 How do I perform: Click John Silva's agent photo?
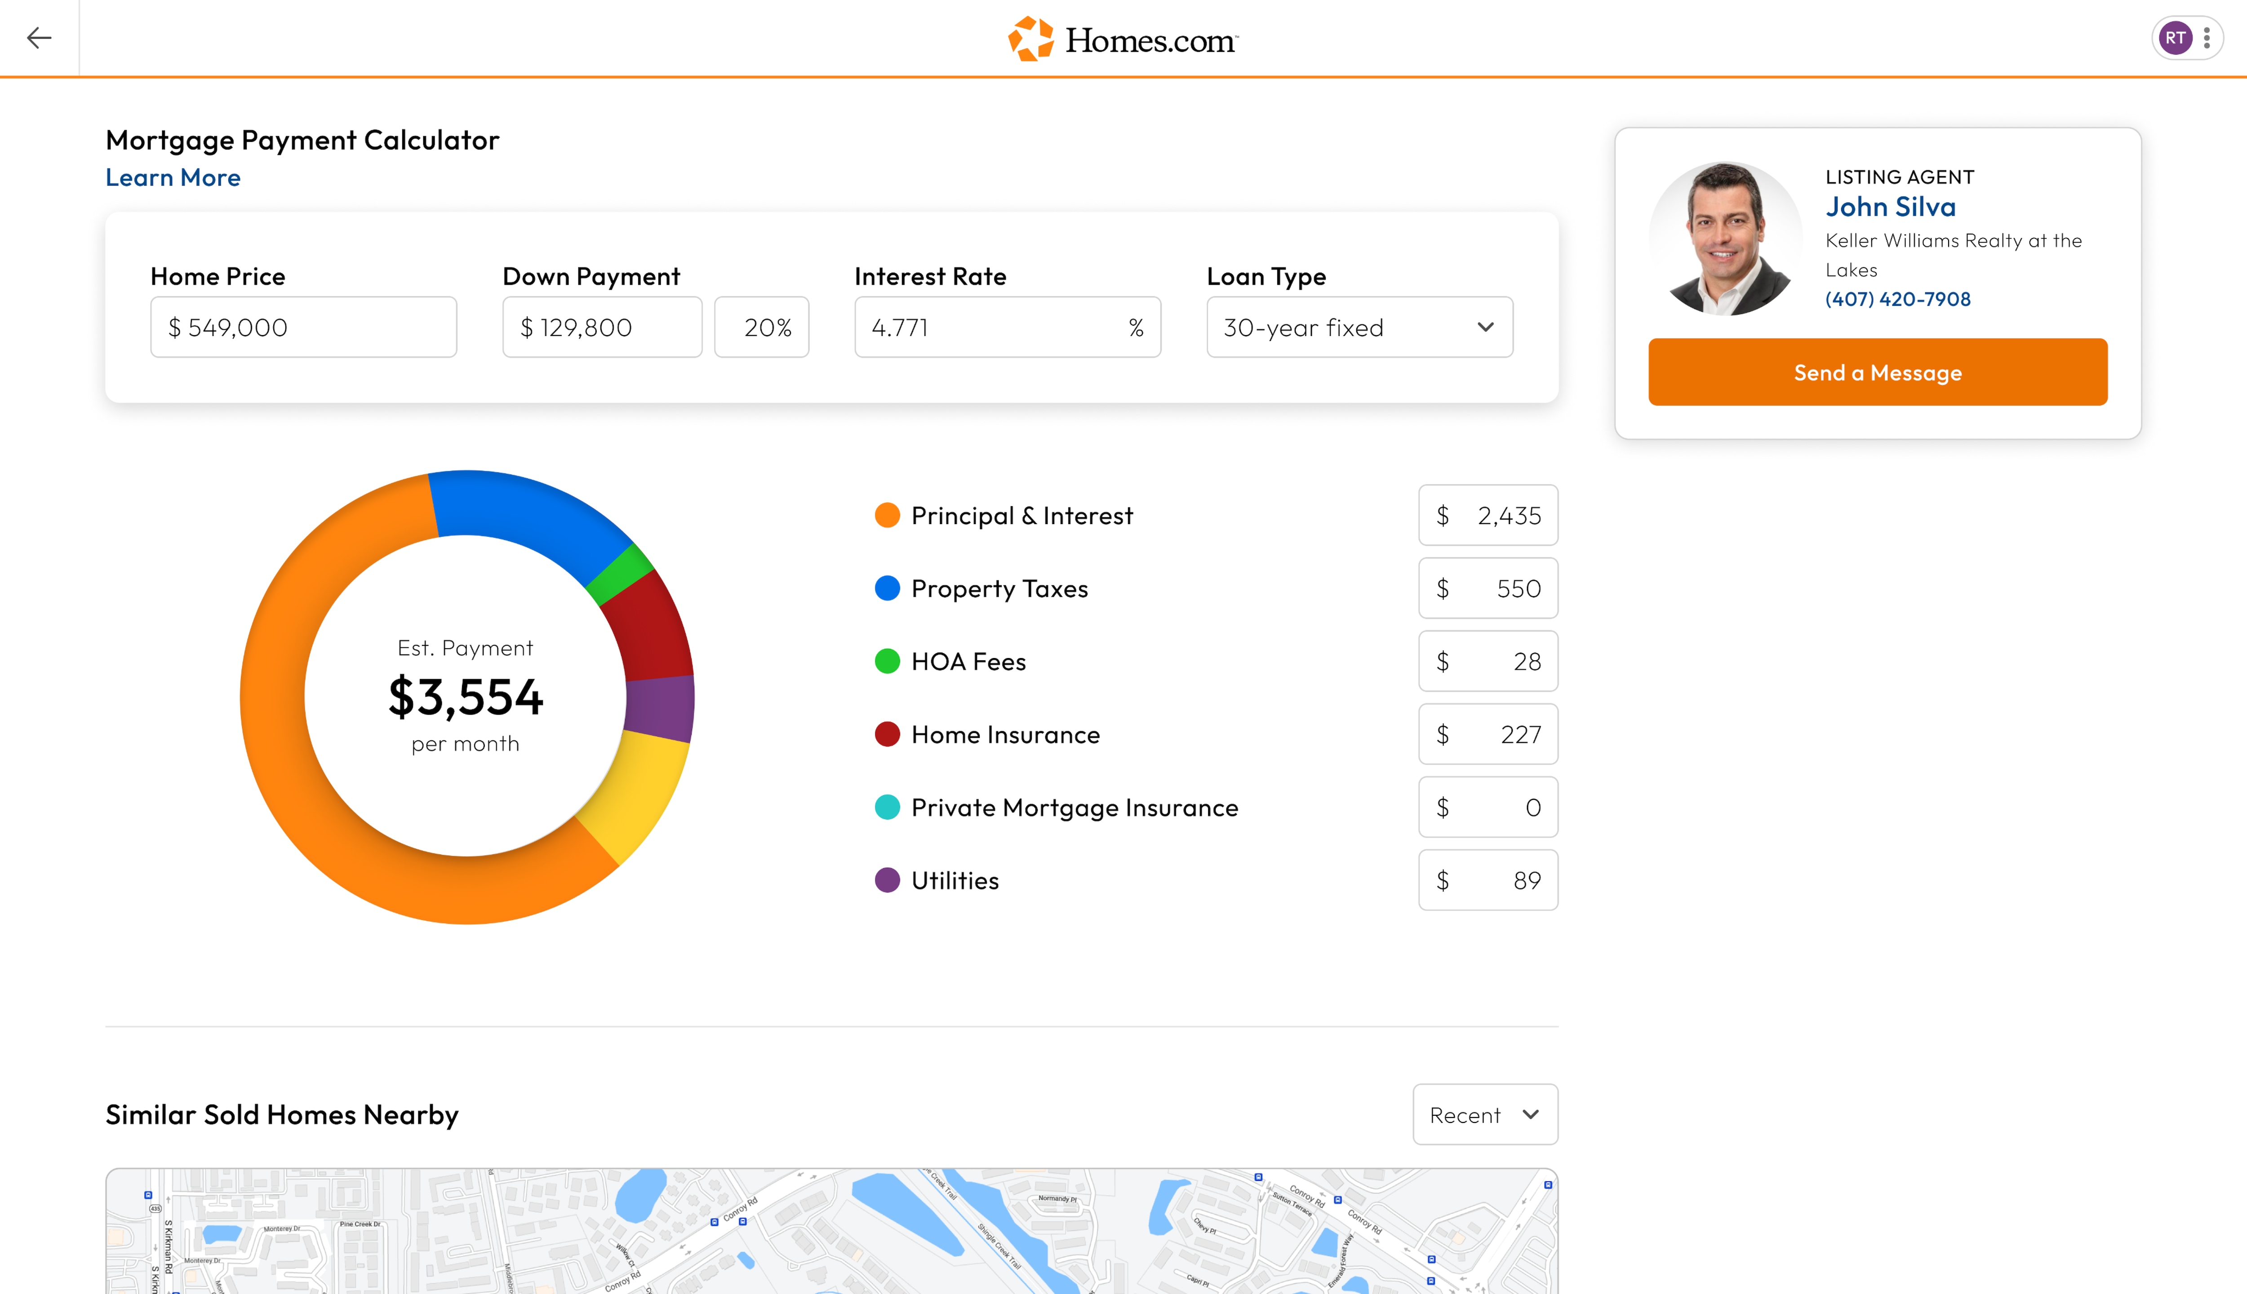pos(1725,238)
